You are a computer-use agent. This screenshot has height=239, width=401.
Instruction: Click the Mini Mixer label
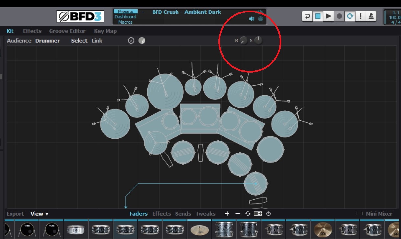click(x=379, y=214)
